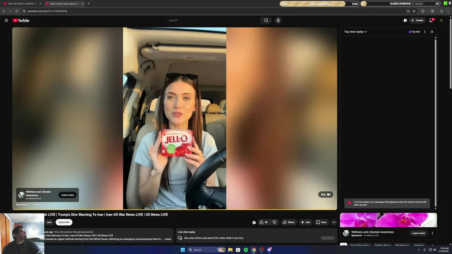Open the notifications bell
The width and height of the screenshot is (452, 254).
pyautogui.click(x=431, y=20)
